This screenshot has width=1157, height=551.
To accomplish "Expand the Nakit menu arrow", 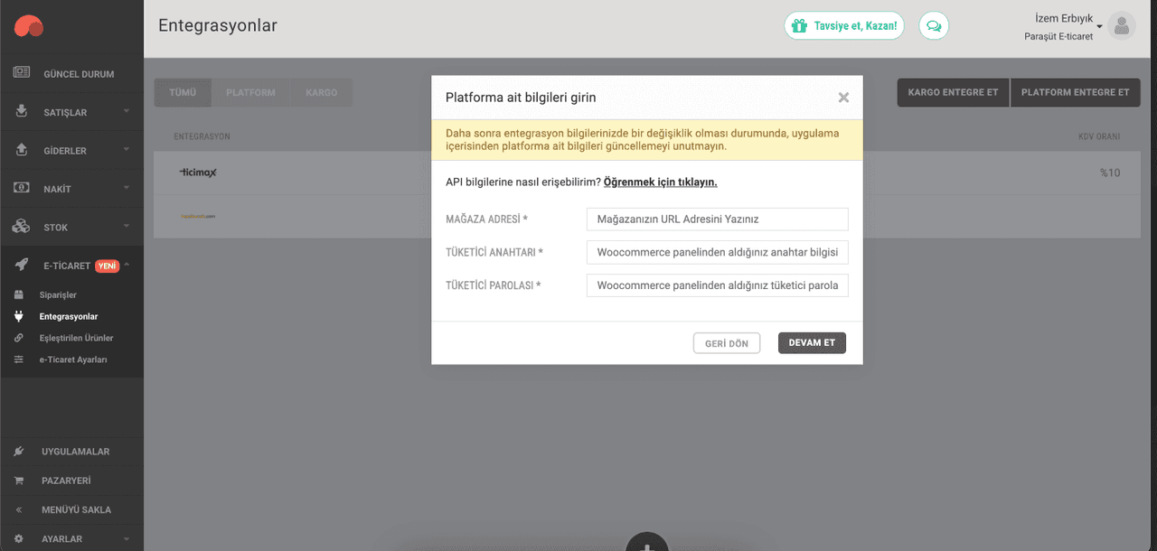I will [x=127, y=188].
